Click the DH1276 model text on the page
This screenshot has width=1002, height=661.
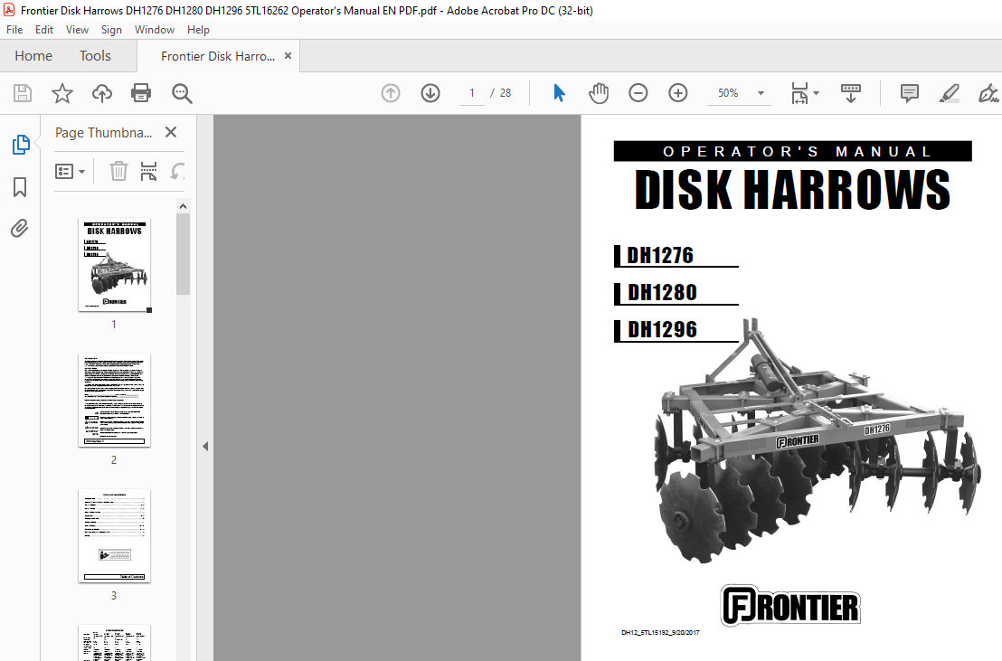(660, 255)
